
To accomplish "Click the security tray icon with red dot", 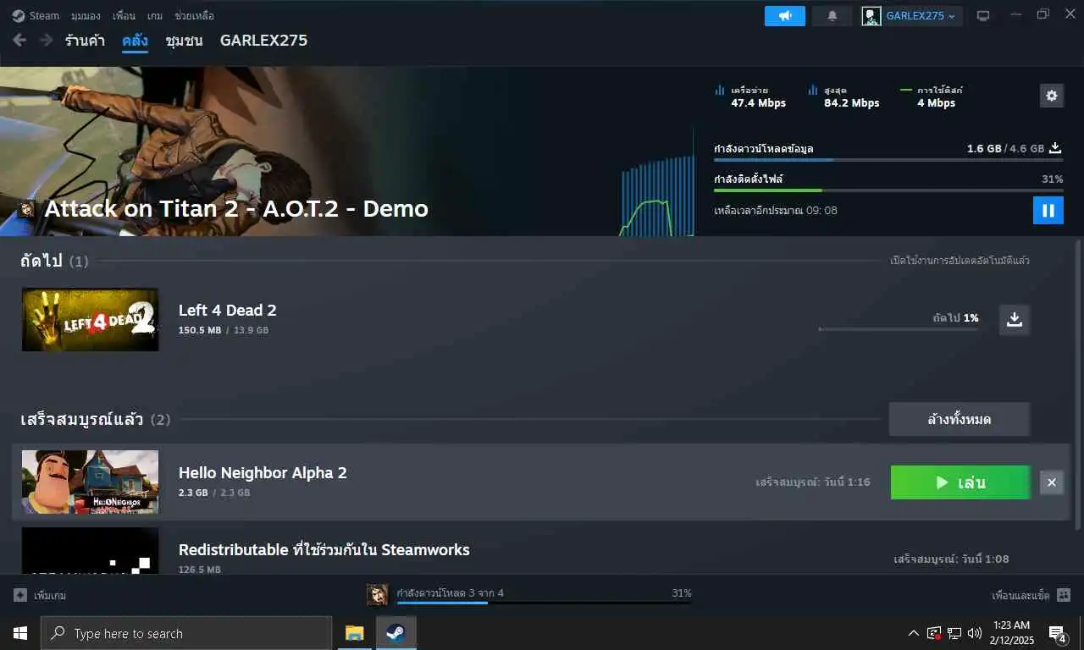I will pos(934,633).
